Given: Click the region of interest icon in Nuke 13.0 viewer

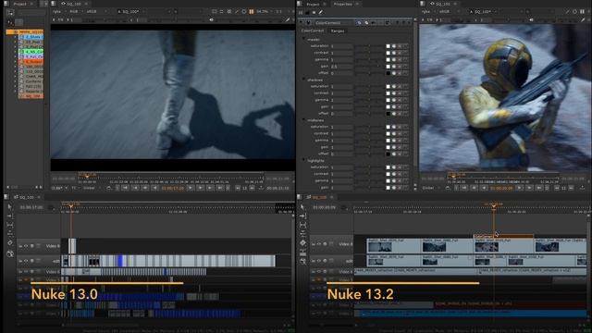Looking at the screenshot, I should (215, 12).
